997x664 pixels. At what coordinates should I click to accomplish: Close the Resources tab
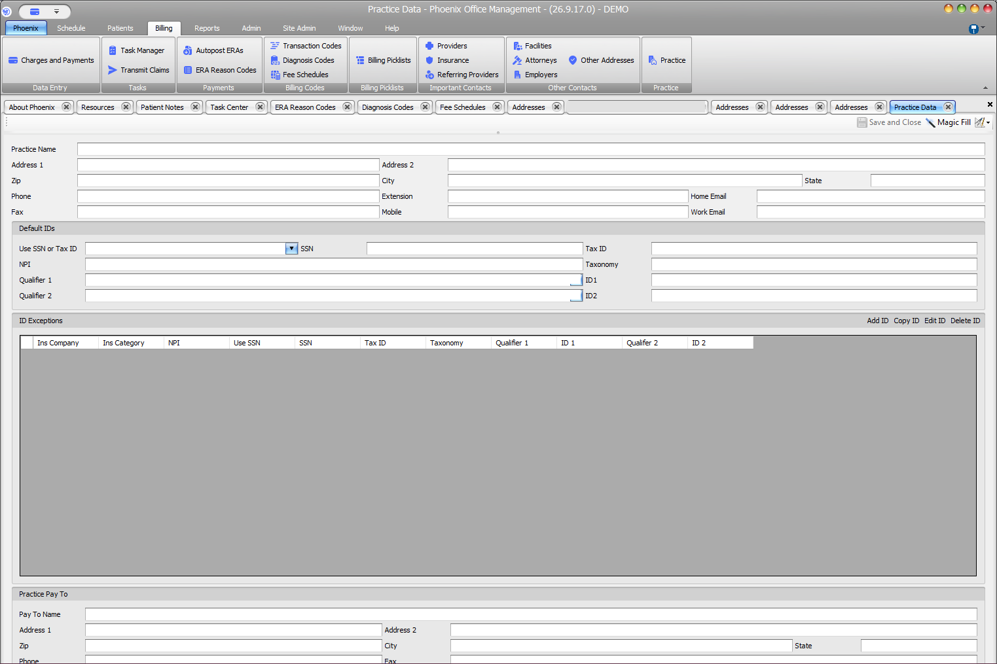click(x=126, y=107)
